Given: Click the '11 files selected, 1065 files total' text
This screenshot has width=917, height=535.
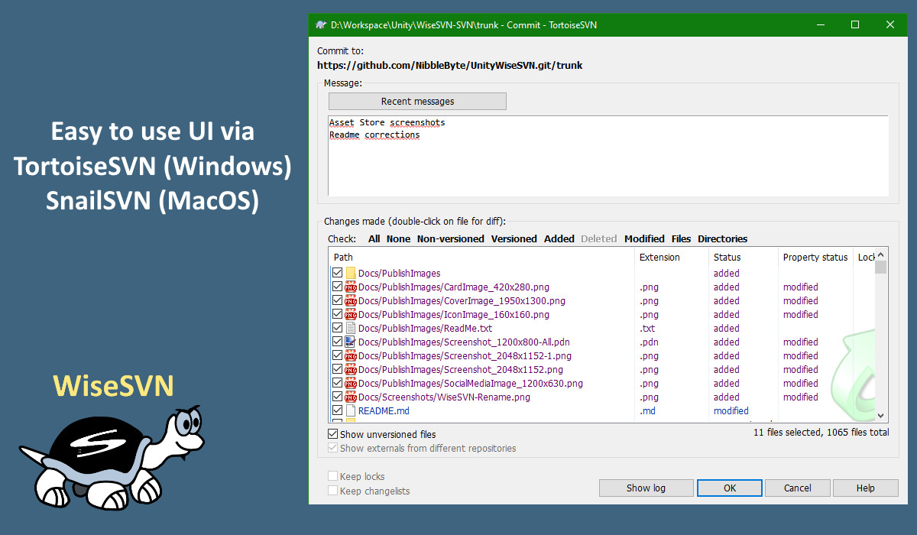Looking at the screenshot, I should [821, 432].
